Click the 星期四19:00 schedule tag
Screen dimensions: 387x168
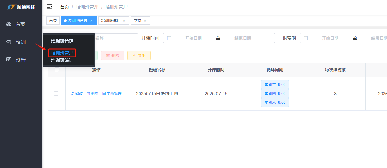click(x=275, y=94)
